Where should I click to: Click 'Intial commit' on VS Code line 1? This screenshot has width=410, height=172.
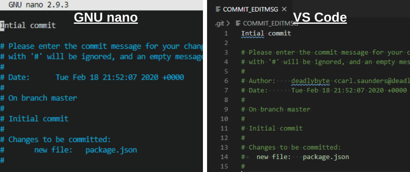click(266, 34)
